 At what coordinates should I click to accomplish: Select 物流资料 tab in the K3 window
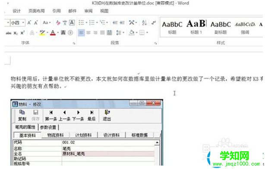[x=55, y=135]
